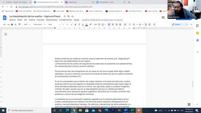Screen dimensions: 201x113
Task: Insert a checklist
Action: [x=130, y=24]
